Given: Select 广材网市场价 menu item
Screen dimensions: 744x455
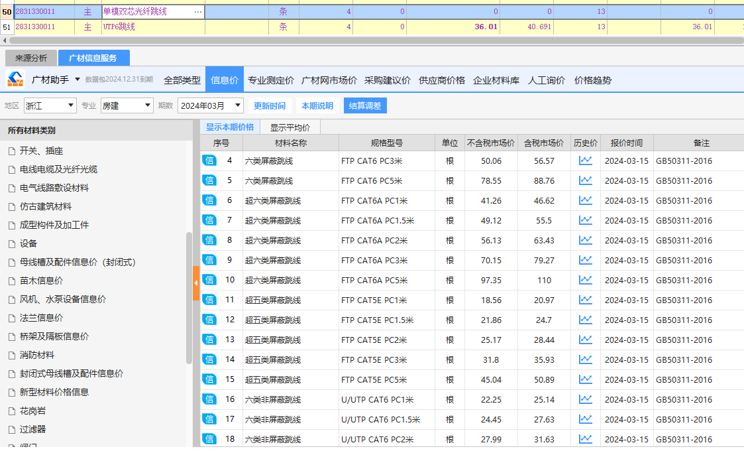Looking at the screenshot, I should pyautogui.click(x=329, y=80).
